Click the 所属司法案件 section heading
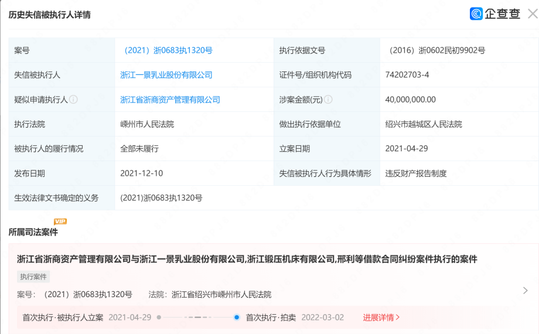The width and height of the screenshot is (539, 334). [x=33, y=232]
